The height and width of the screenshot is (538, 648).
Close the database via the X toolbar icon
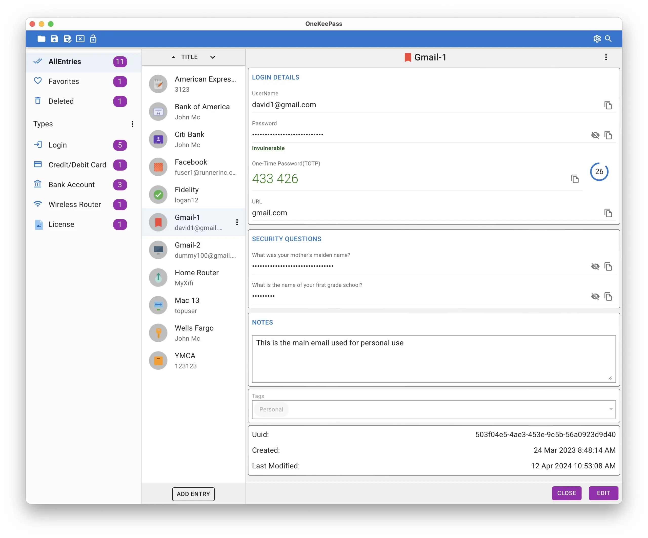(80, 38)
